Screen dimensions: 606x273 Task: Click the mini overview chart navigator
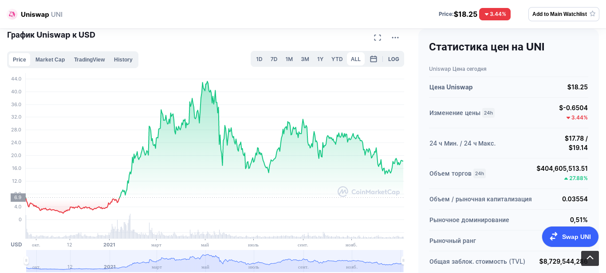point(215,261)
